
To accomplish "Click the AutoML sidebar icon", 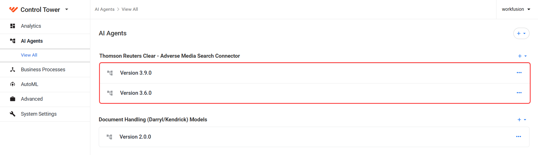I will pos(12,84).
